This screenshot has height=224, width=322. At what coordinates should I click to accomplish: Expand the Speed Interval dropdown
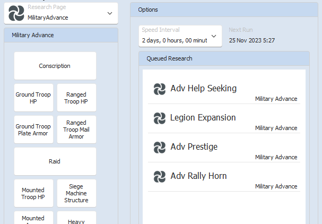(x=214, y=36)
